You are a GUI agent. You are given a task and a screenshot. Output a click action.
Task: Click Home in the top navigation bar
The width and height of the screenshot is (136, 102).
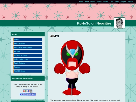pos(81,2)
